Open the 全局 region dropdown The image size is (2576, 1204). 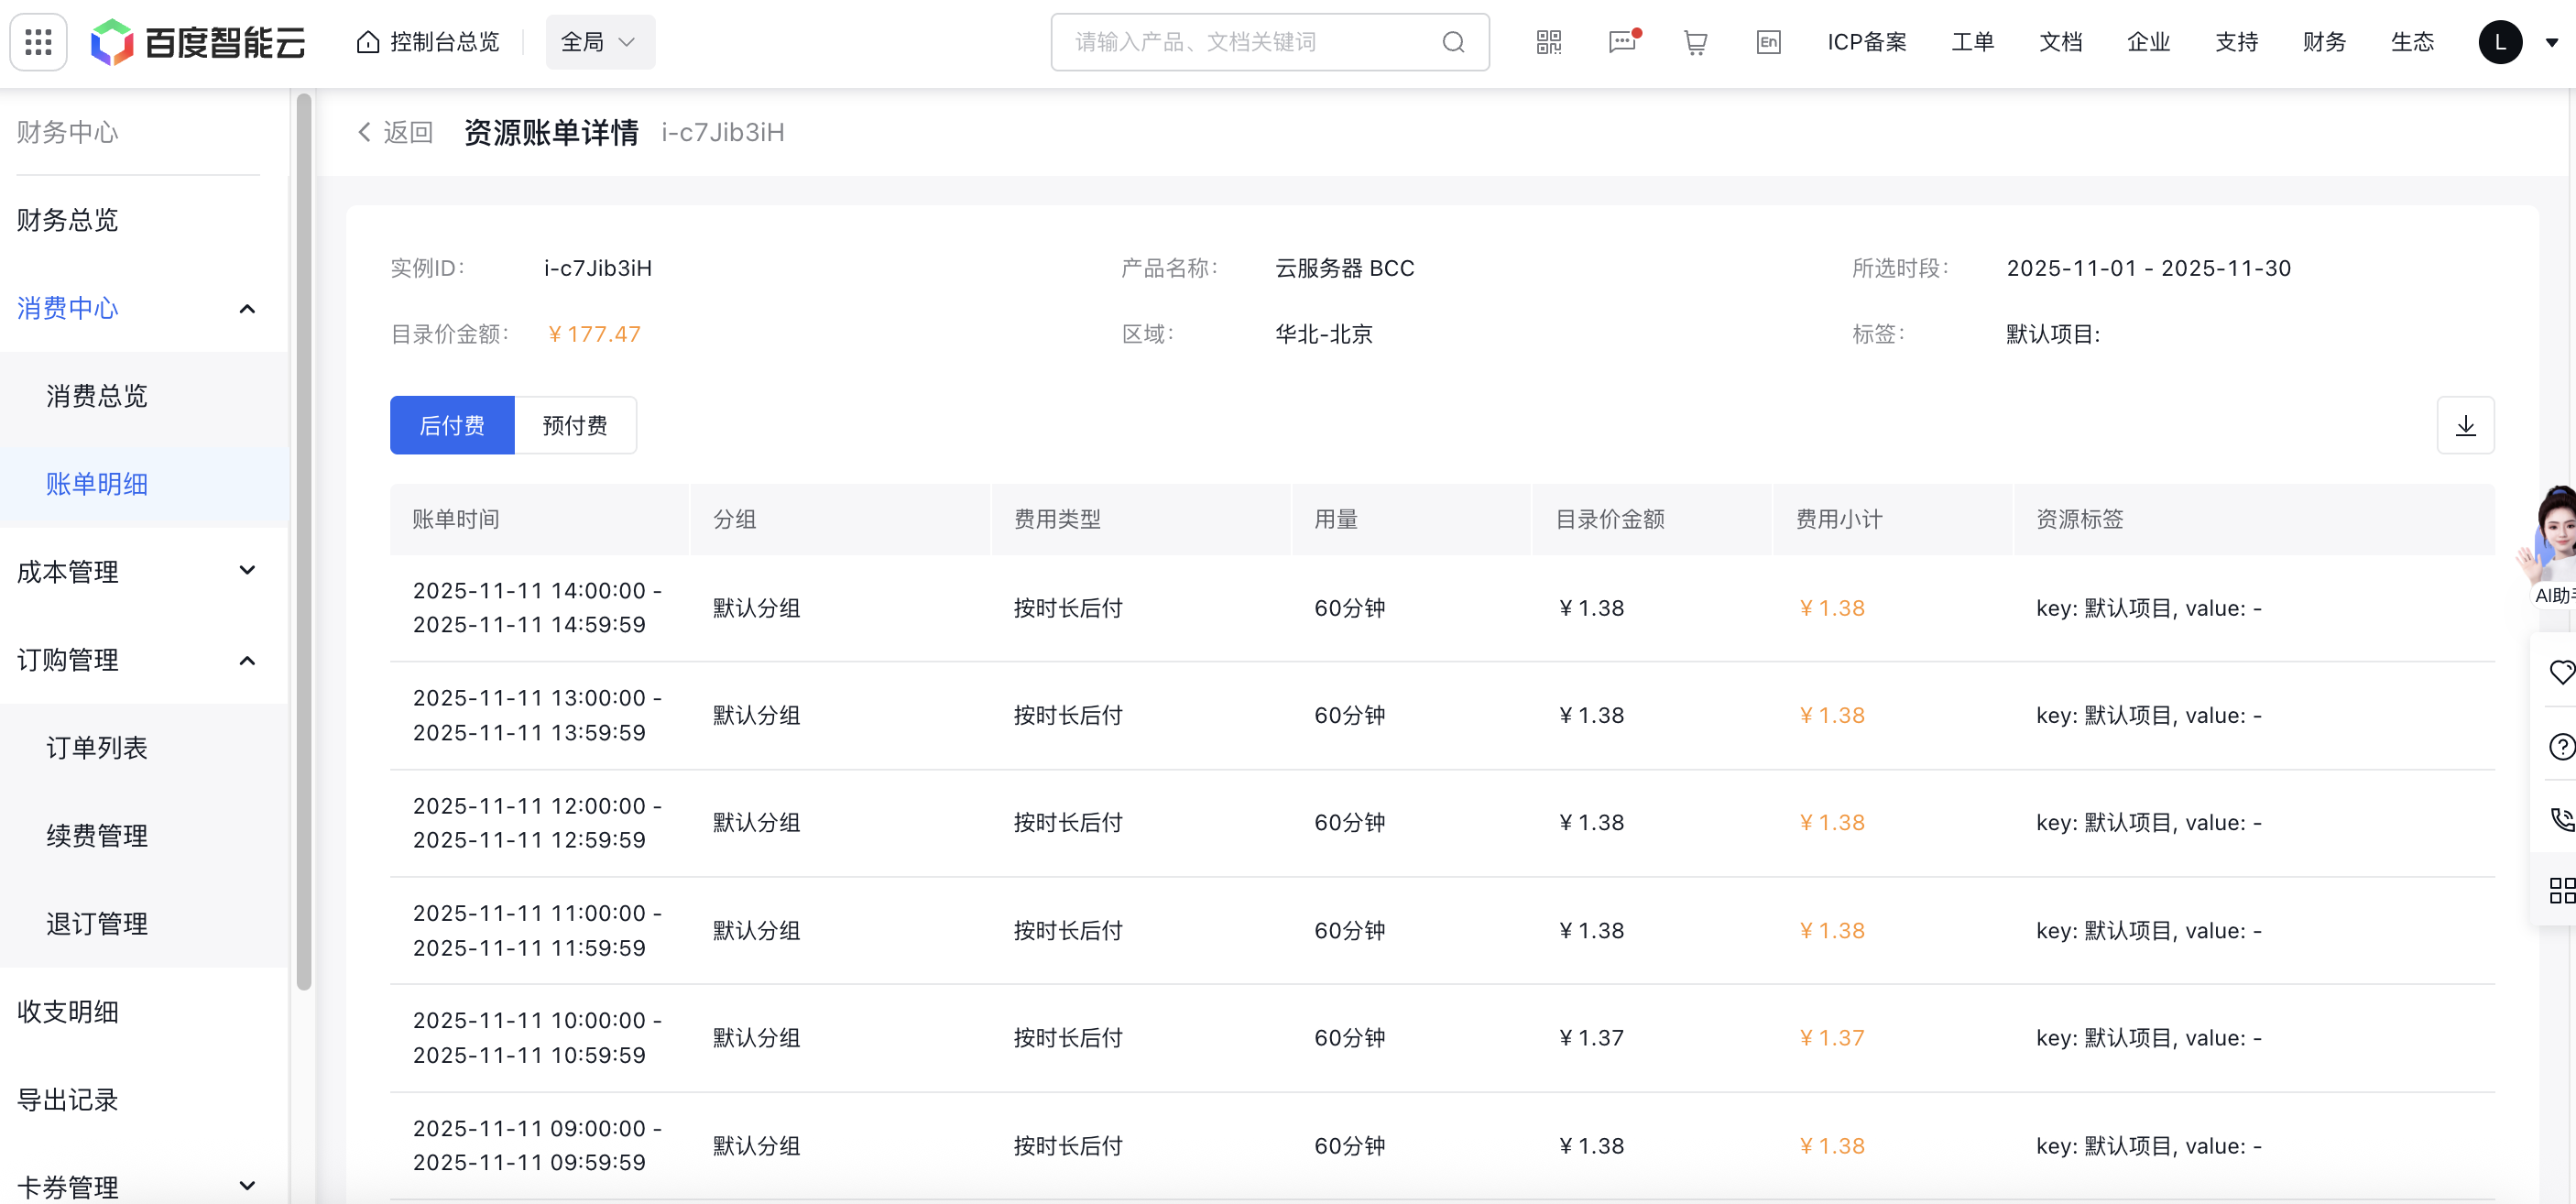pos(600,42)
